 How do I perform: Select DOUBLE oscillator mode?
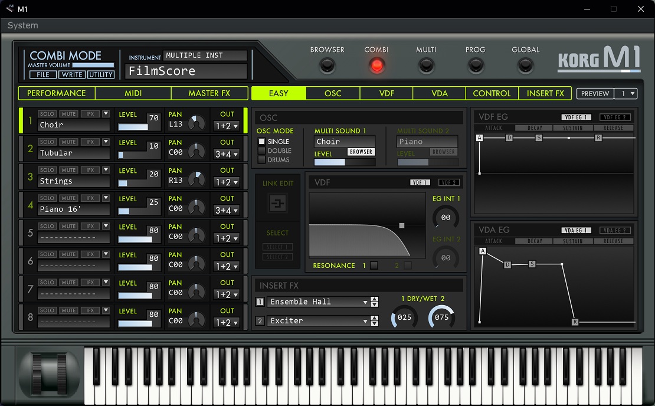[261, 150]
